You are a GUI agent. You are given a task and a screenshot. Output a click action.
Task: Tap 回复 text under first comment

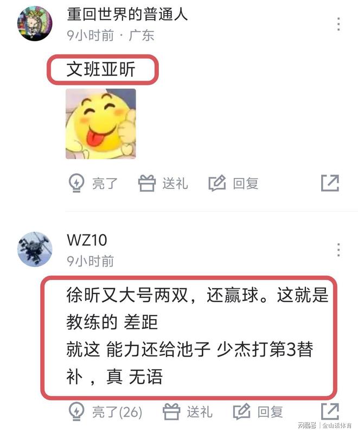point(246,183)
